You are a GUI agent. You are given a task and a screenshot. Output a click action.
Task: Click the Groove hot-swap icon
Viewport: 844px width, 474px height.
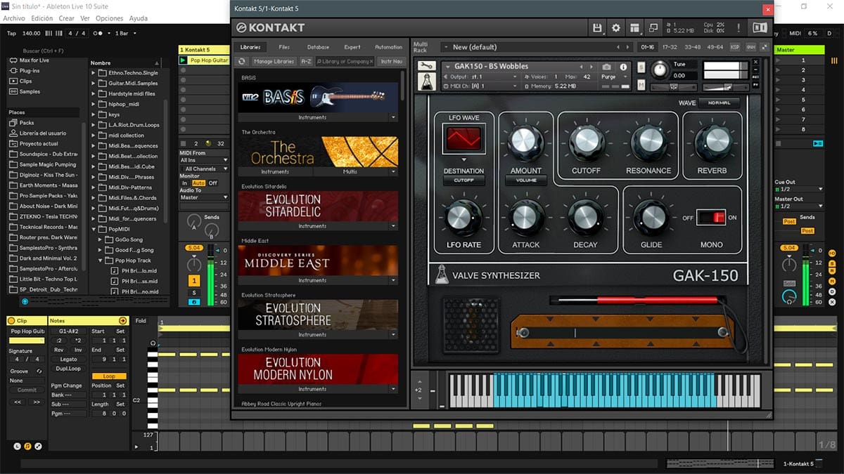click(x=39, y=371)
